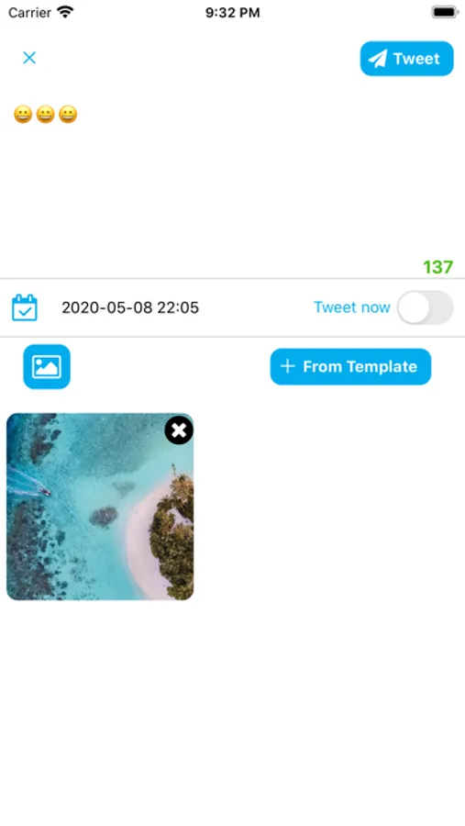The height and width of the screenshot is (826, 465).
Task: Close the tweet composer with the X icon
Action: click(x=29, y=58)
